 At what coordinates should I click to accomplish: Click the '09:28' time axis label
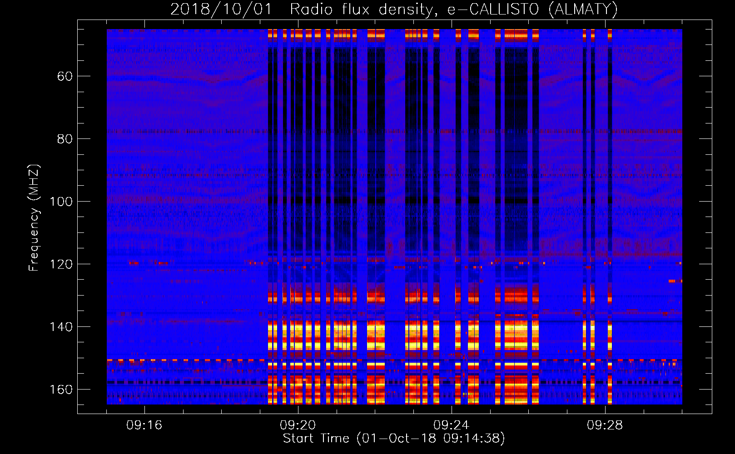[x=605, y=425]
